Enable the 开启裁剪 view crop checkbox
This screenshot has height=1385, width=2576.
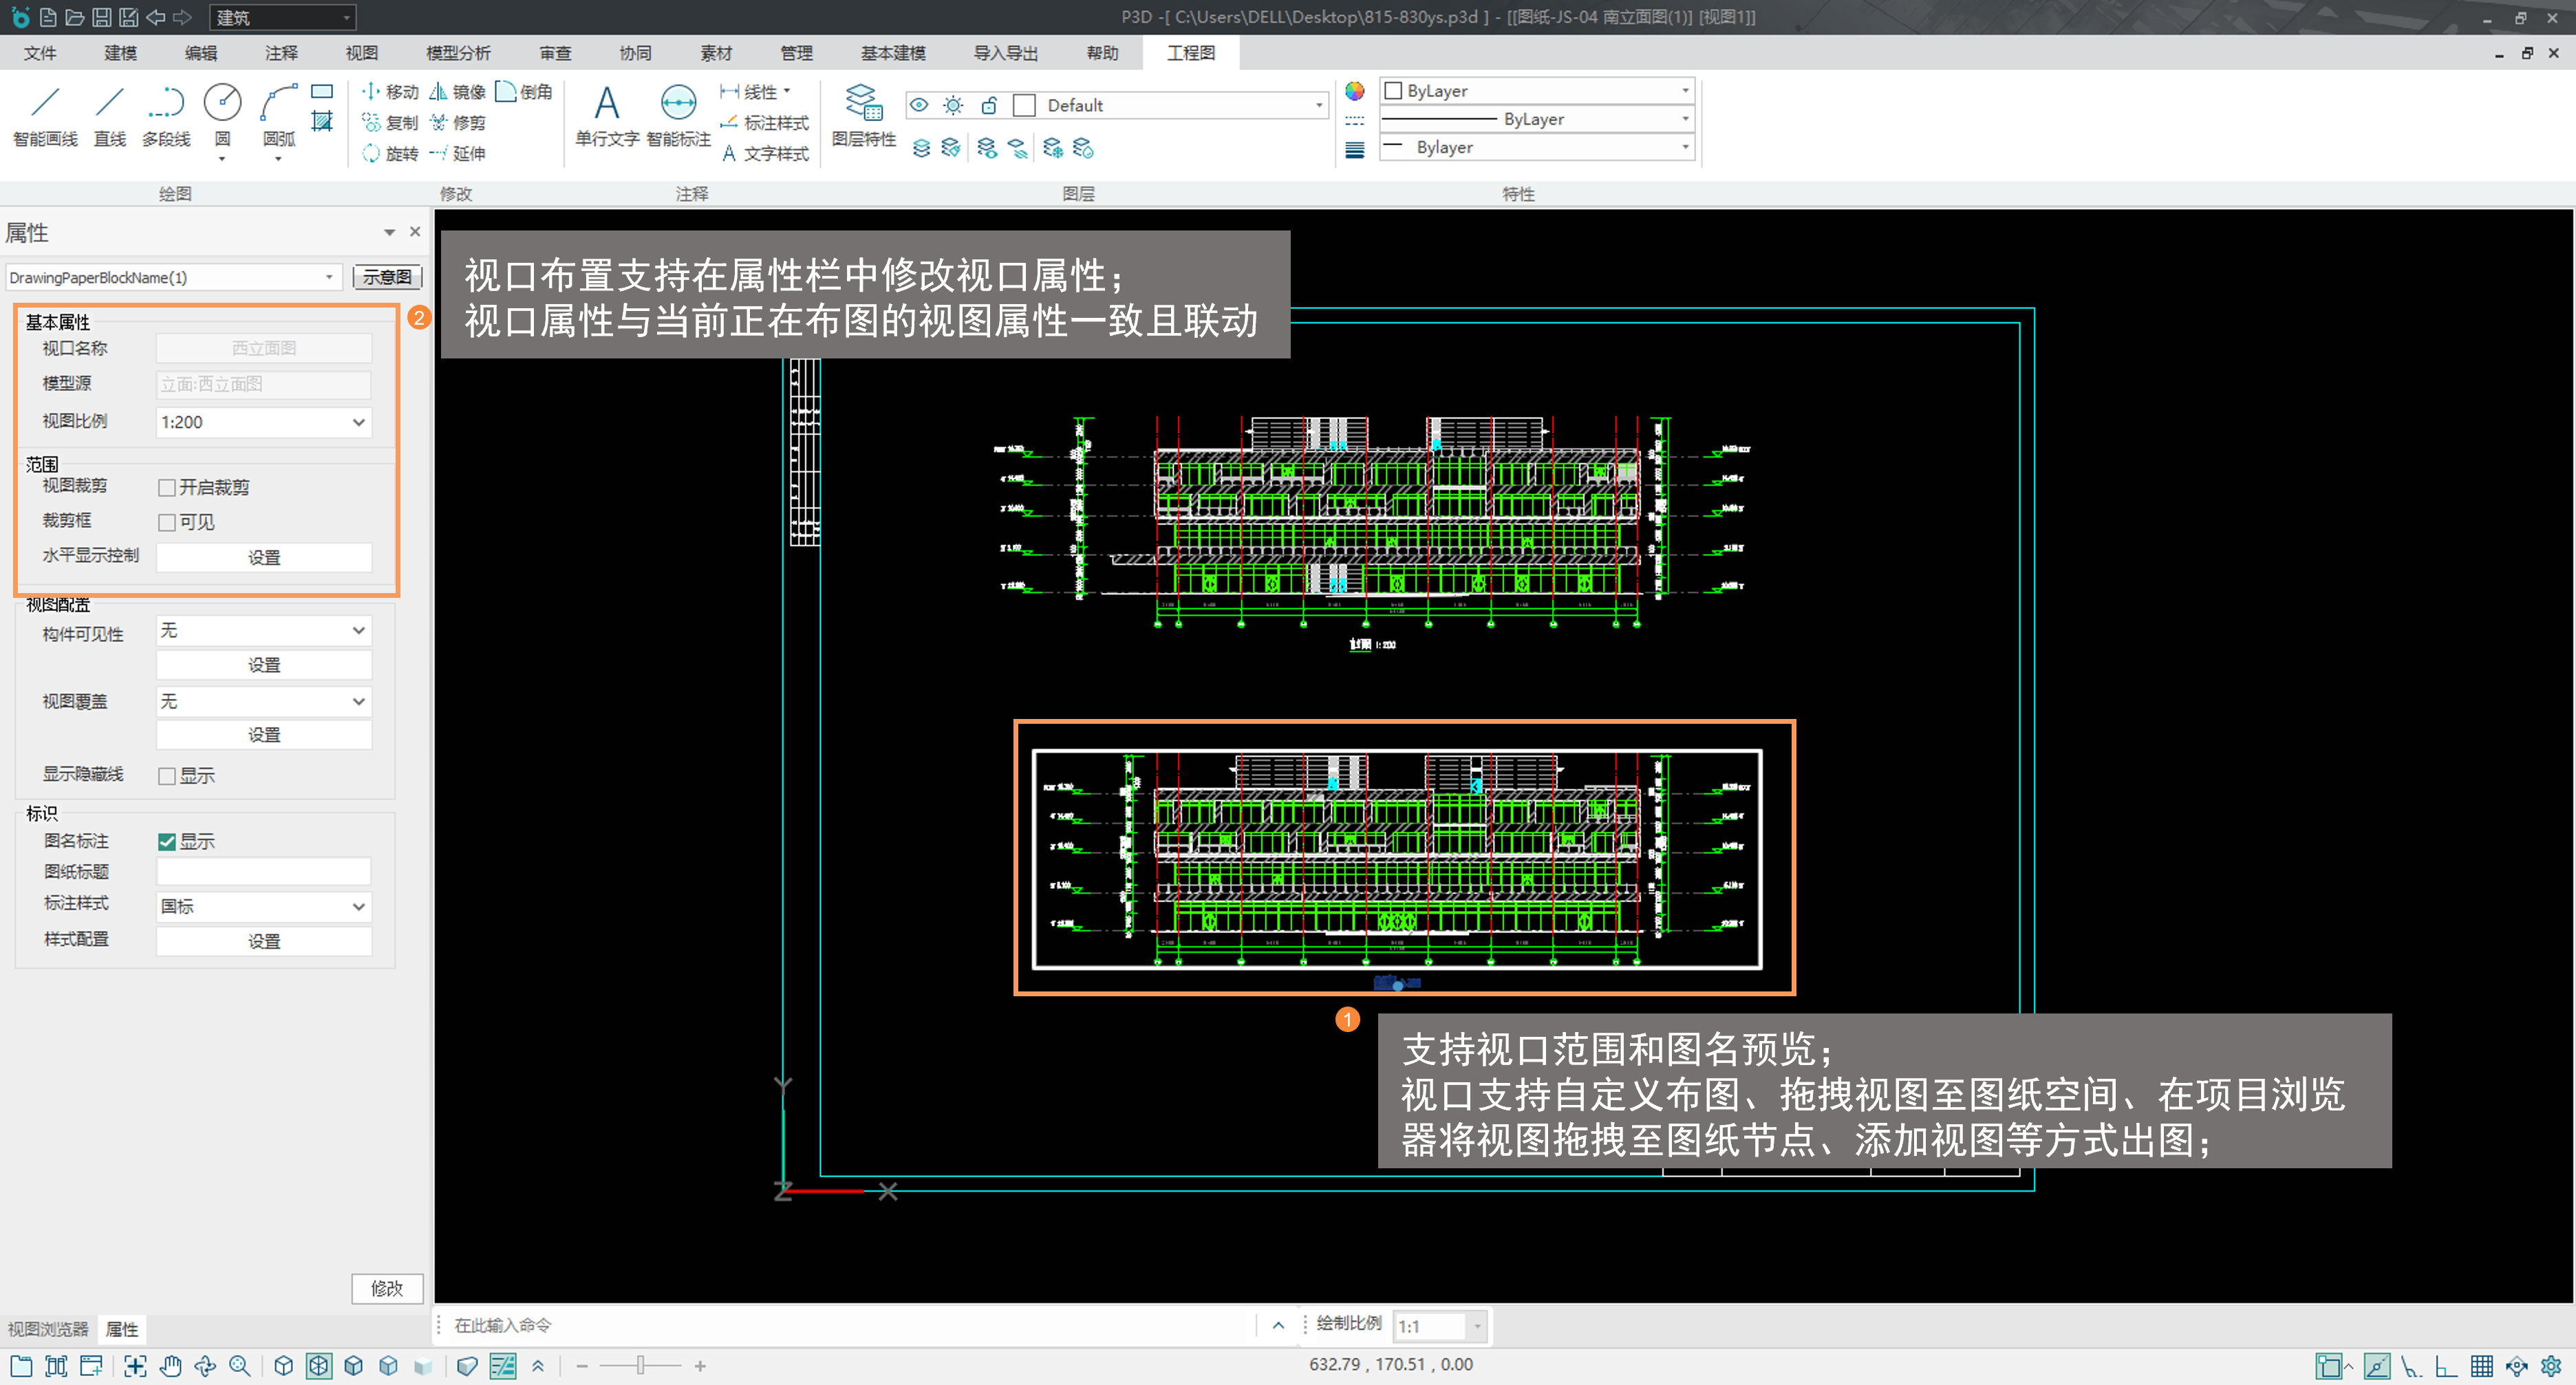point(167,488)
